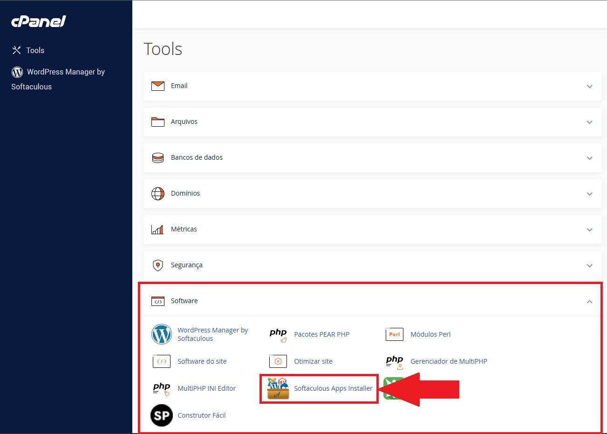Expand the Métricas section chevron

coord(589,230)
